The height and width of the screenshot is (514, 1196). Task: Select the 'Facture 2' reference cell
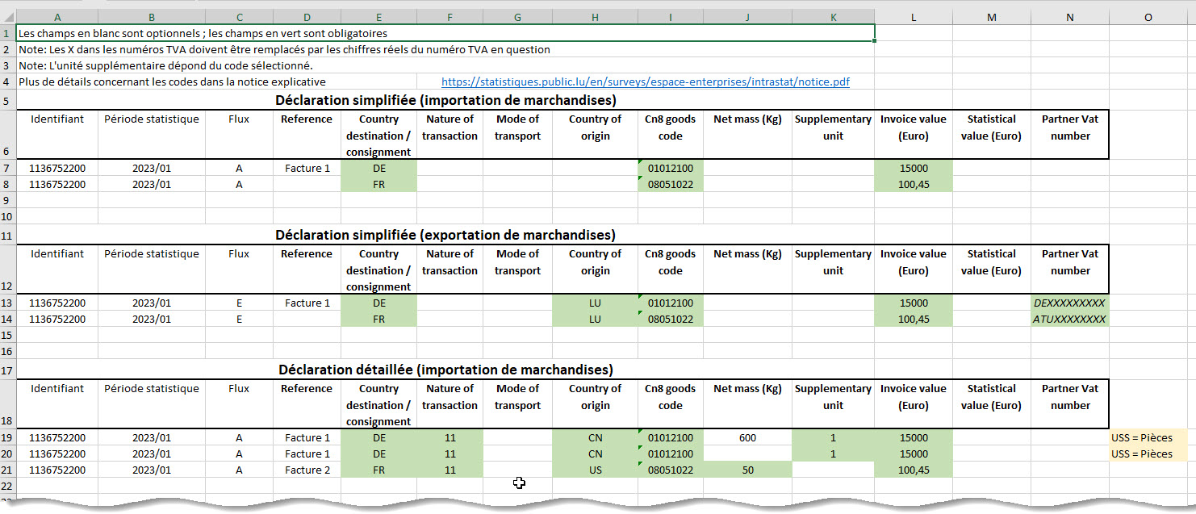(307, 470)
